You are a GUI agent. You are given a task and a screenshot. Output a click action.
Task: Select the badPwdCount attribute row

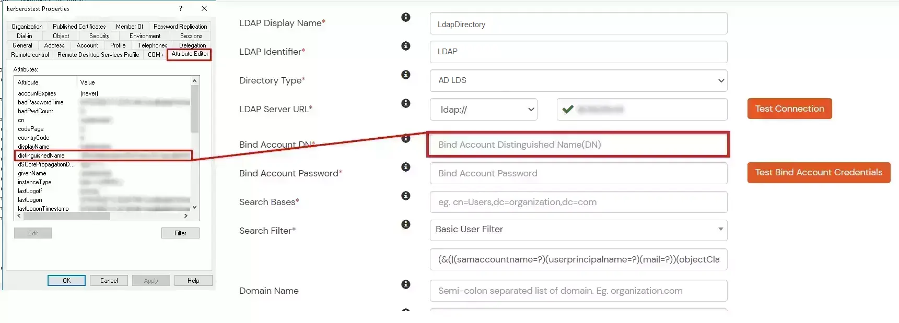pyautogui.click(x=103, y=111)
